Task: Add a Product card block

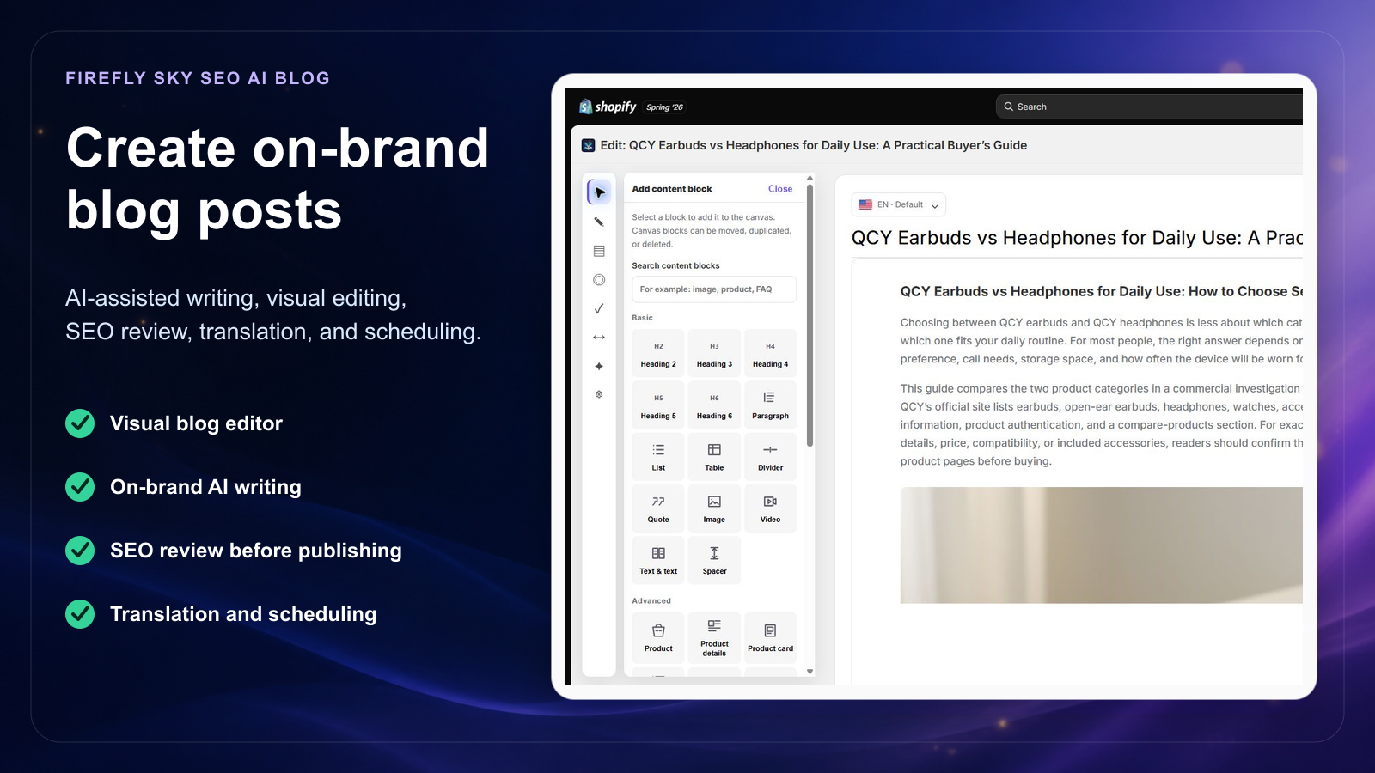Action: [x=770, y=637]
